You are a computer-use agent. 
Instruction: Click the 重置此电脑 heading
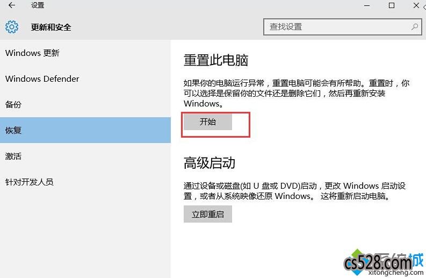pos(216,60)
